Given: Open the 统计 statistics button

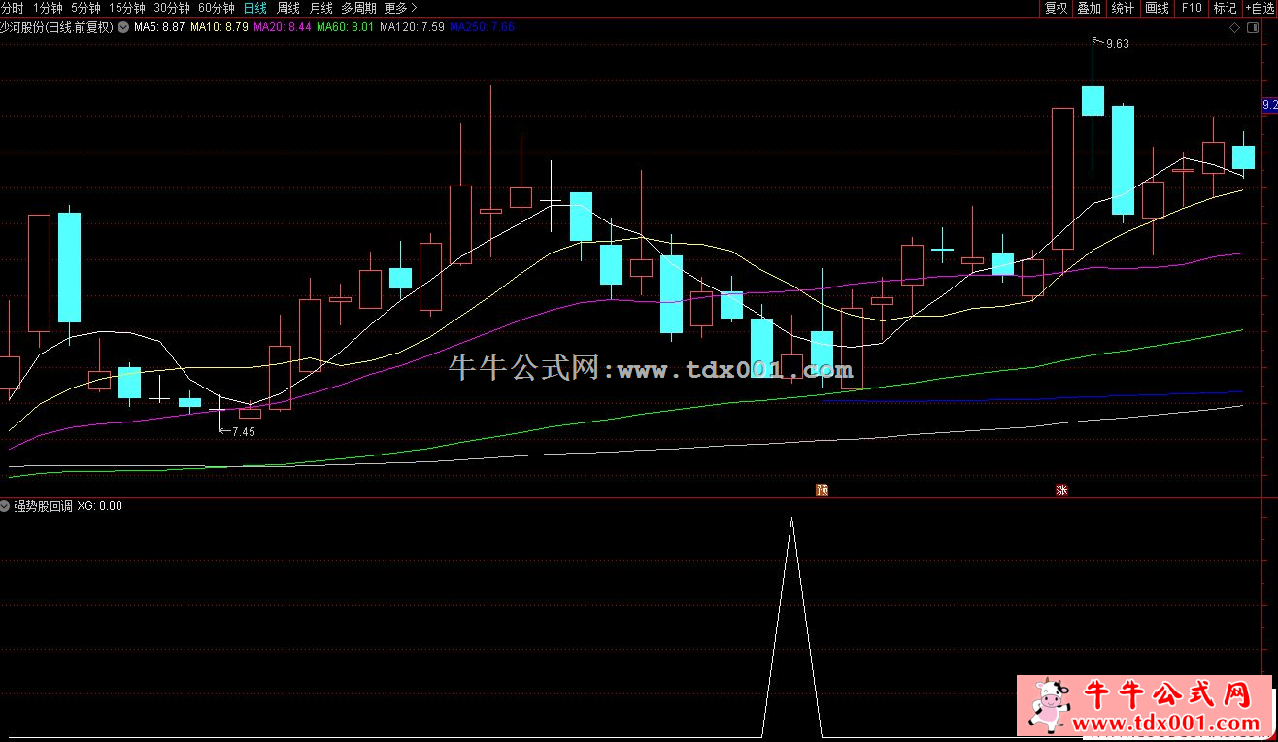Looking at the screenshot, I should tap(1124, 8).
